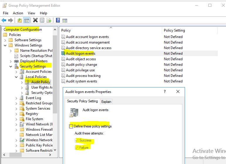Open the help question mark toolbar icon
This screenshot has width=226, height=164.
coord(58,20)
